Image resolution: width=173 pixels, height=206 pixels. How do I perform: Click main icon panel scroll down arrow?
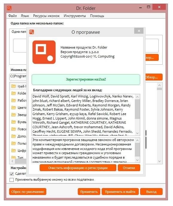pos(160,161)
